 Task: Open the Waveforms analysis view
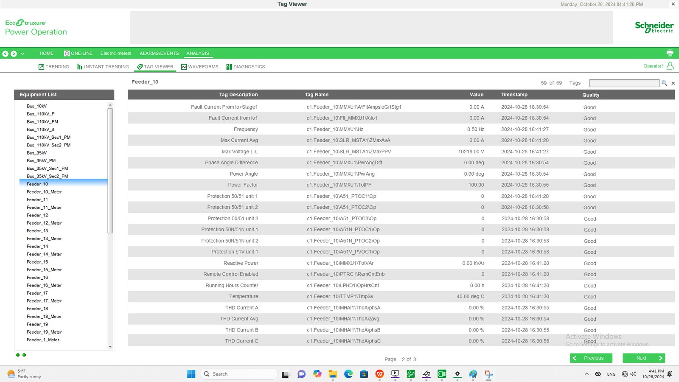pos(199,67)
